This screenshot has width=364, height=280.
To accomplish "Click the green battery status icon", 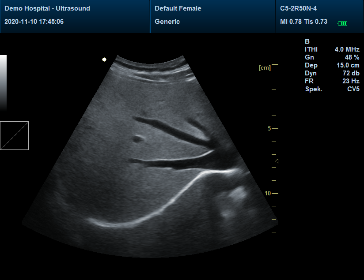I will [x=342, y=23].
